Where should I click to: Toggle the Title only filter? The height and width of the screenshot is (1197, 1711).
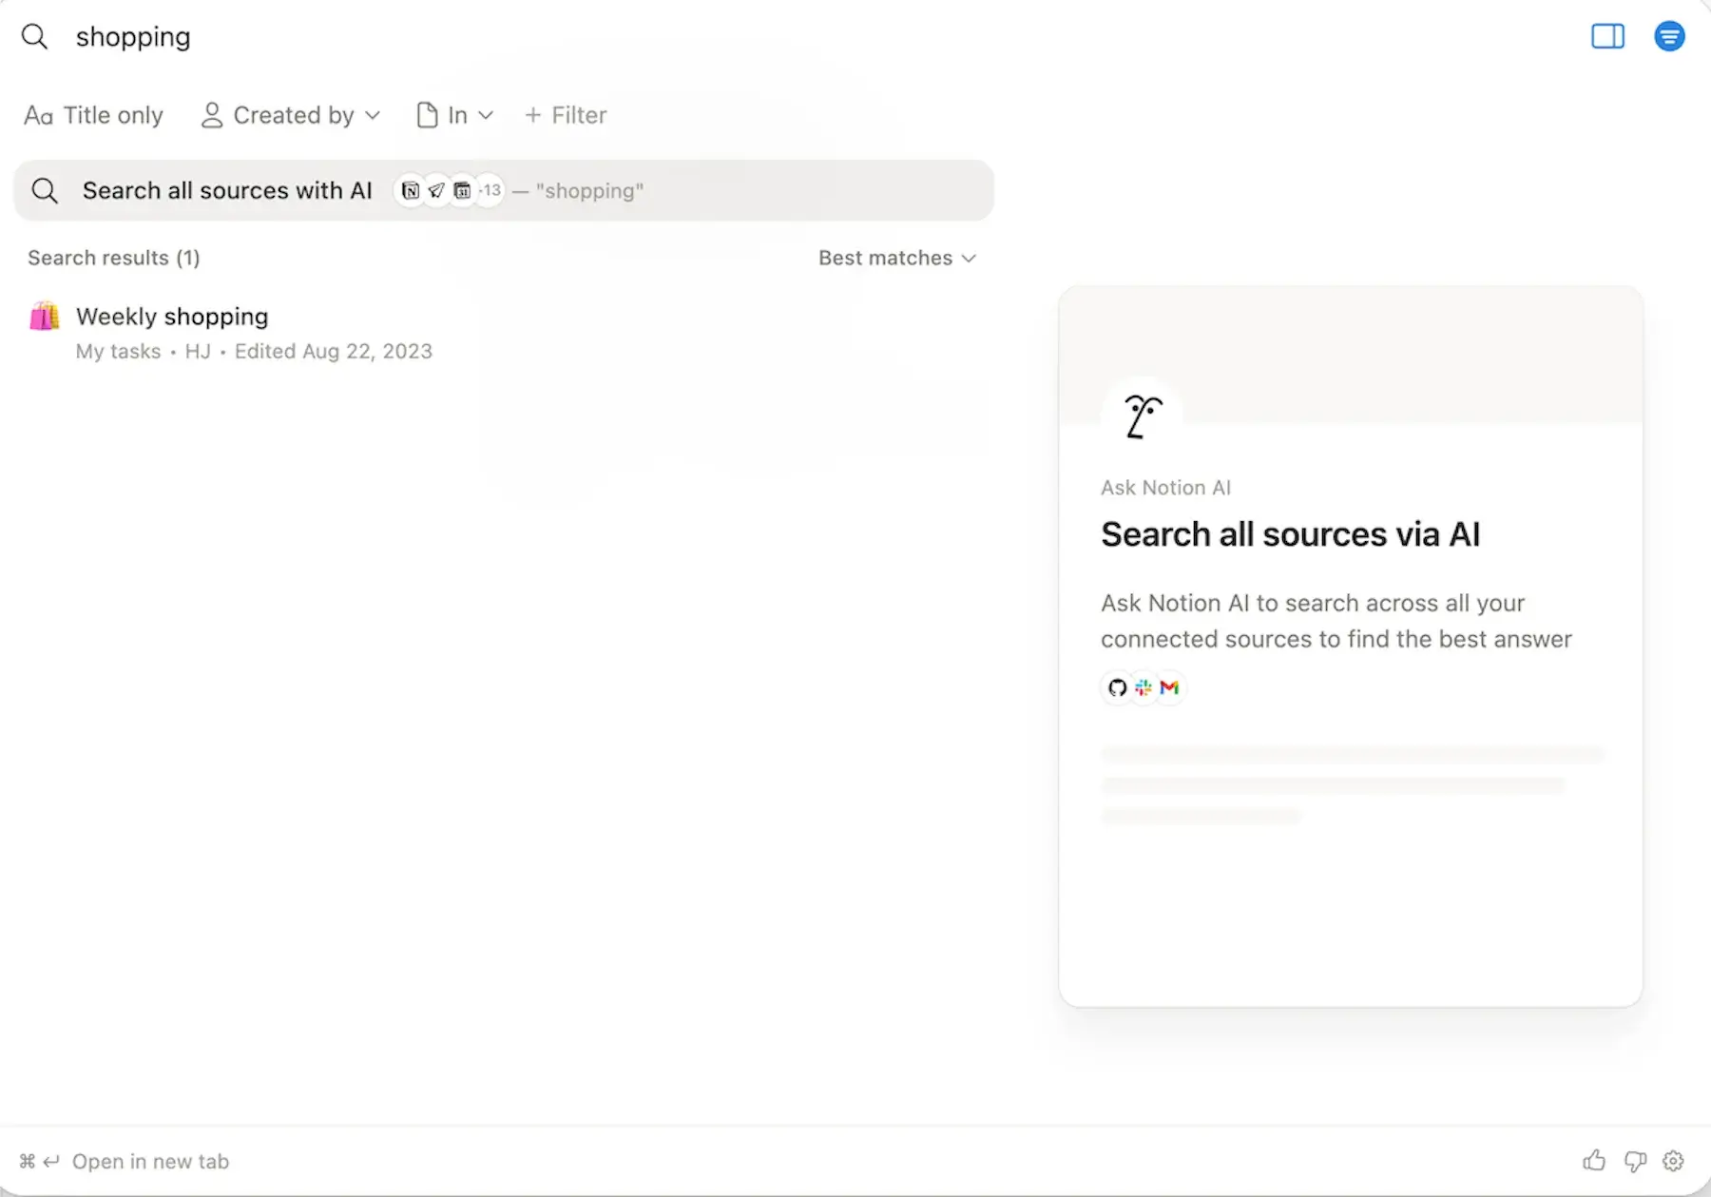(x=93, y=115)
